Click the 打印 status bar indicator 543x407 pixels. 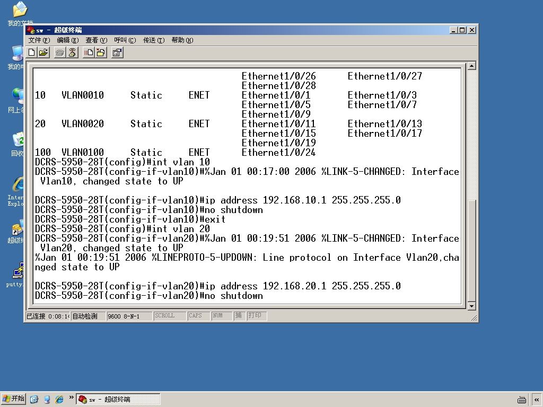[257, 316]
